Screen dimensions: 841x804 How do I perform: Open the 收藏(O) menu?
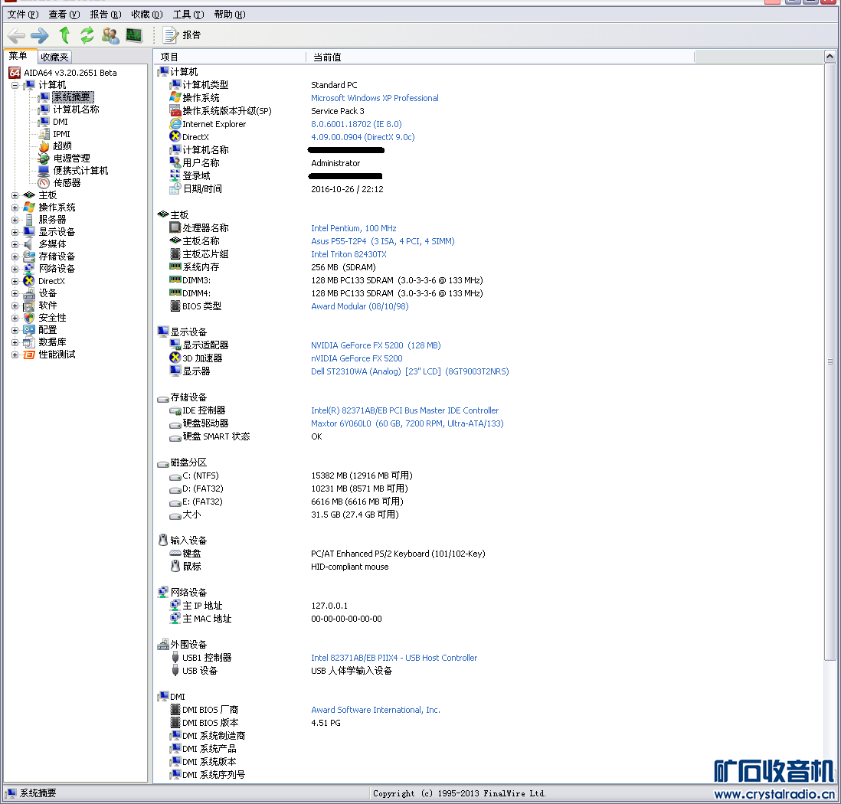tap(146, 15)
